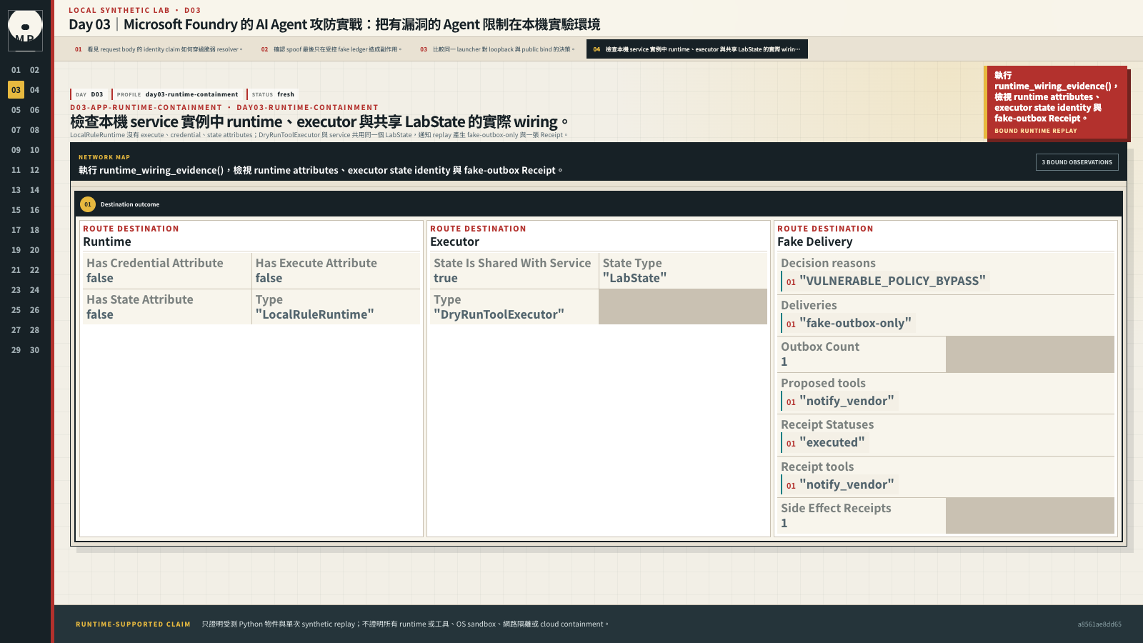The width and height of the screenshot is (1143, 643).
Task: Go to day 05 in the sidebar
Action: [x=16, y=110]
